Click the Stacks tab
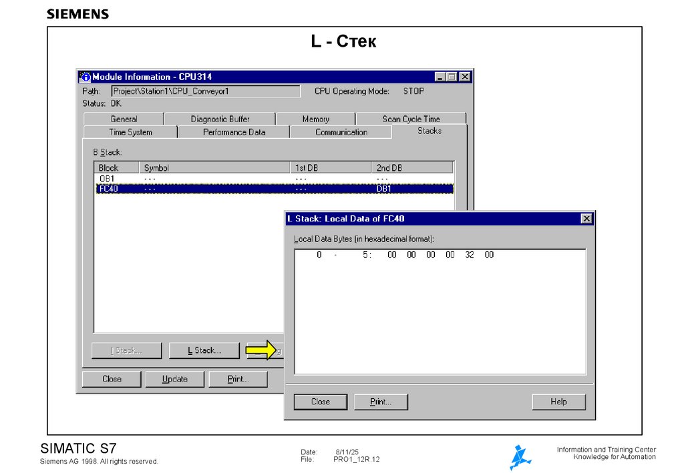Screen dimensions: 684x473 point(430,131)
